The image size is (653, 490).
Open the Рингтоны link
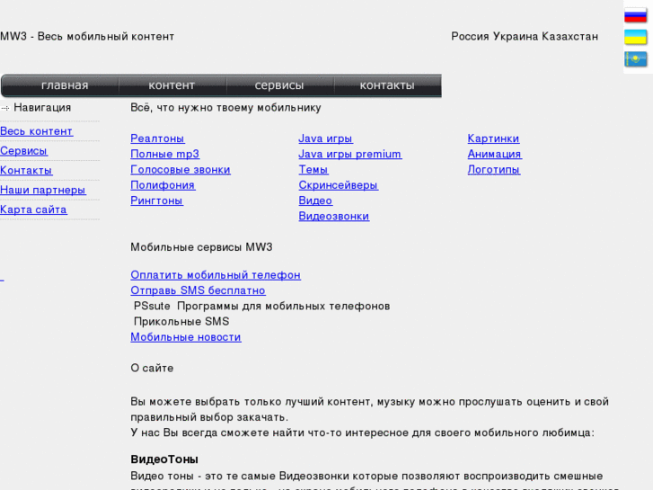pyautogui.click(x=156, y=200)
